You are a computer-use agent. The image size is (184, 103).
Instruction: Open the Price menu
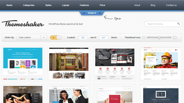tap(102, 5)
